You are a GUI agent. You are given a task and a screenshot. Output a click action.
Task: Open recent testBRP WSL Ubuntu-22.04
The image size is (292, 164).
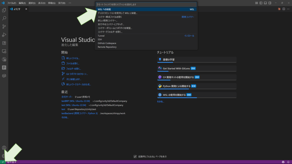pos(76,101)
